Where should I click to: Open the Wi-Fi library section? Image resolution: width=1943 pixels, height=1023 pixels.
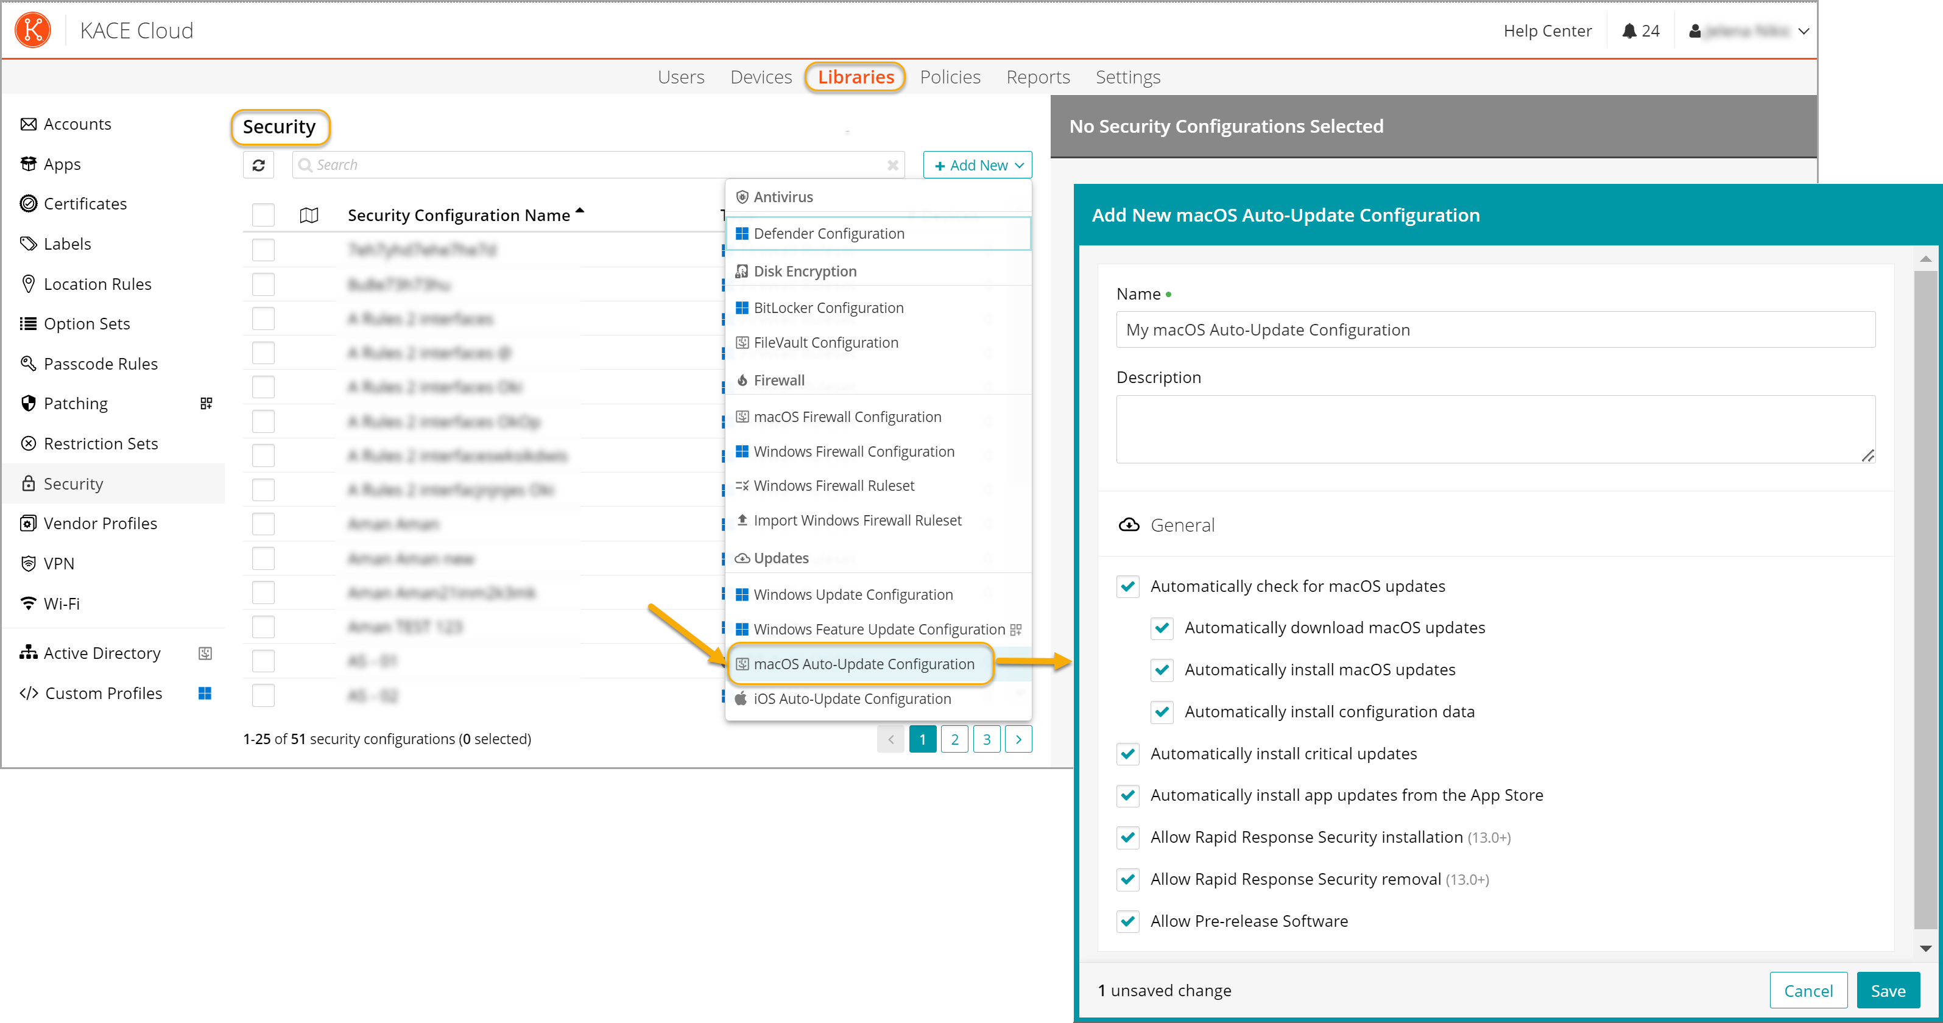click(x=61, y=603)
